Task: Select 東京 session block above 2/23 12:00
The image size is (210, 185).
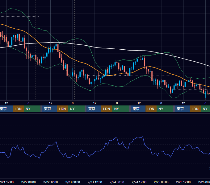Action: [94, 109]
